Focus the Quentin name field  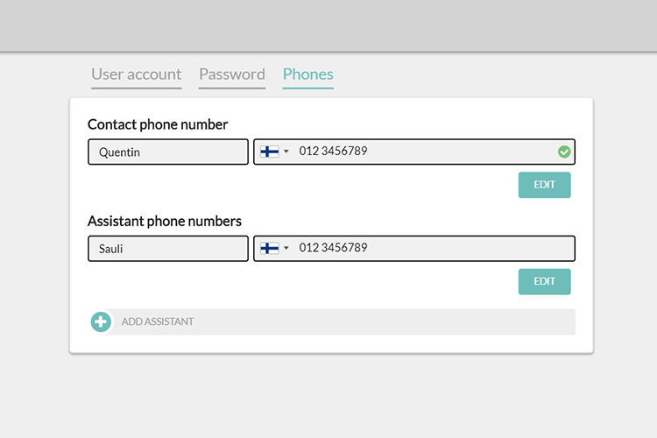[168, 152]
